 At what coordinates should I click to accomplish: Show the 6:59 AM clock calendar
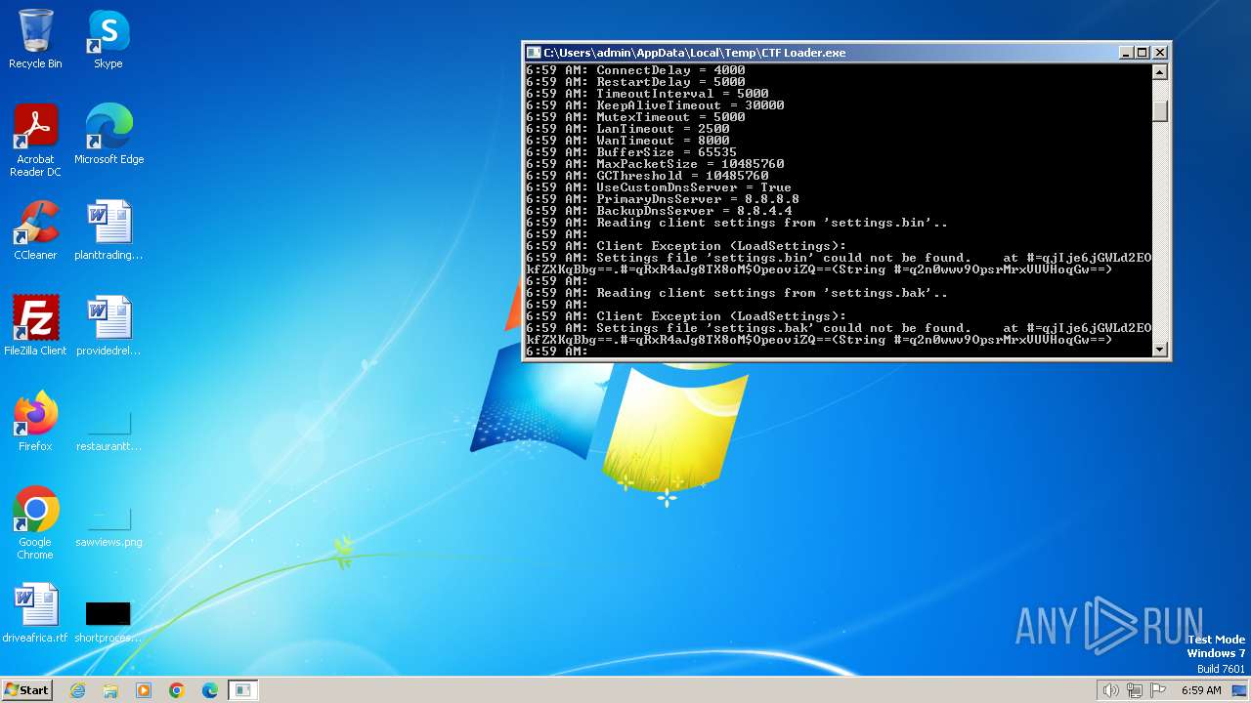tap(1201, 690)
